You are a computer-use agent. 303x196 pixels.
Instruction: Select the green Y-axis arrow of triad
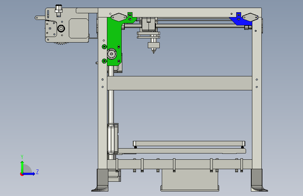tap(22, 167)
